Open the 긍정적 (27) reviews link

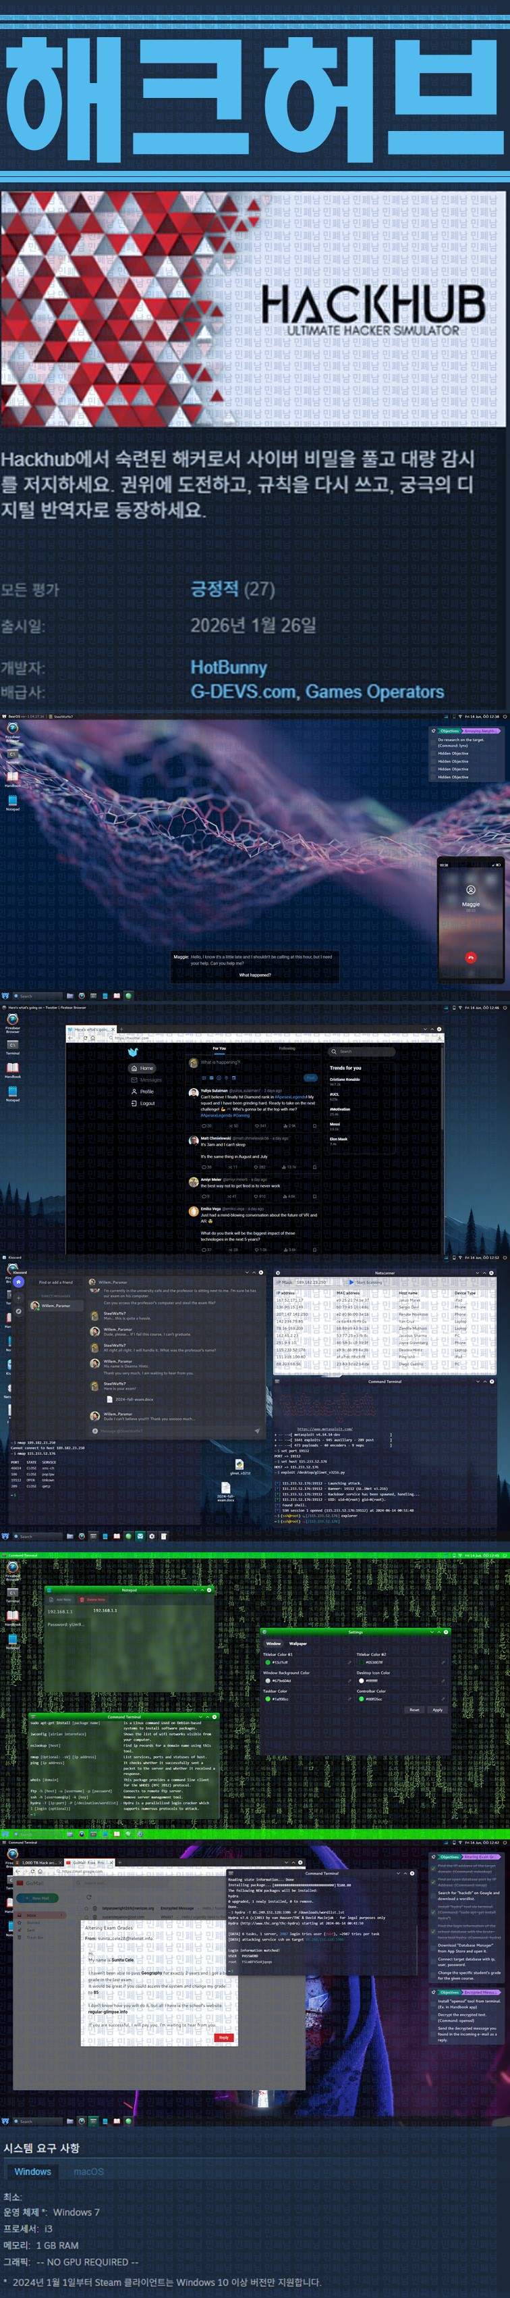(233, 589)
